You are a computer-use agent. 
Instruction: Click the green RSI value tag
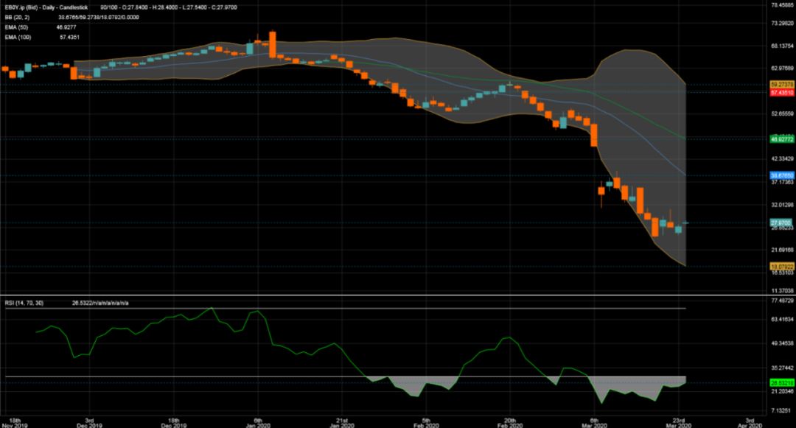click(x=780, y=383)
